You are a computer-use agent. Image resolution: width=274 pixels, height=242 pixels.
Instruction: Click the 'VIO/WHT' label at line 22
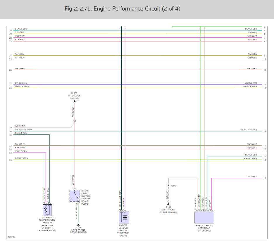(20, 36)
